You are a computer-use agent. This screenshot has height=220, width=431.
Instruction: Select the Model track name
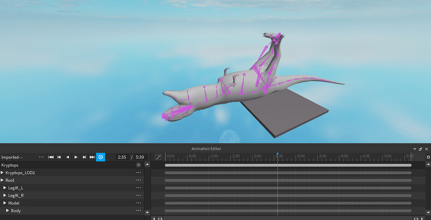coord(14,203)
